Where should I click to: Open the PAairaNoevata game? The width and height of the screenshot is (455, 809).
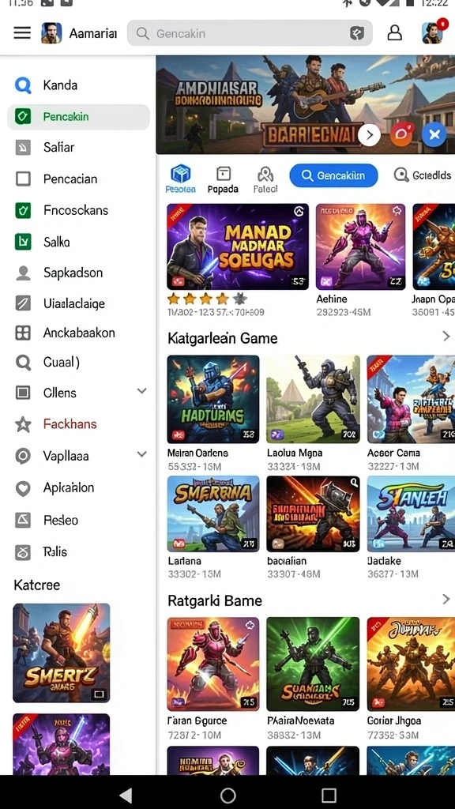click(x=313, y=664)
